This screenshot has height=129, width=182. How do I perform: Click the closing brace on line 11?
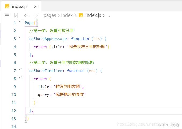34,103
